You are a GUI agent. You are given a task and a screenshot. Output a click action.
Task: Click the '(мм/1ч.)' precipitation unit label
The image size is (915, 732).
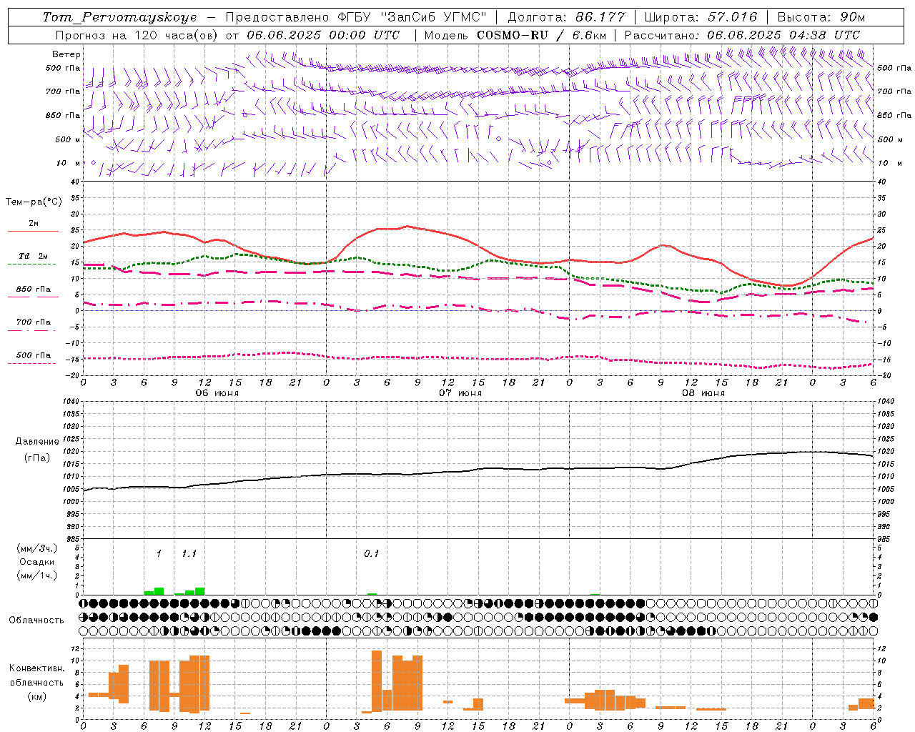pos(37,575)
